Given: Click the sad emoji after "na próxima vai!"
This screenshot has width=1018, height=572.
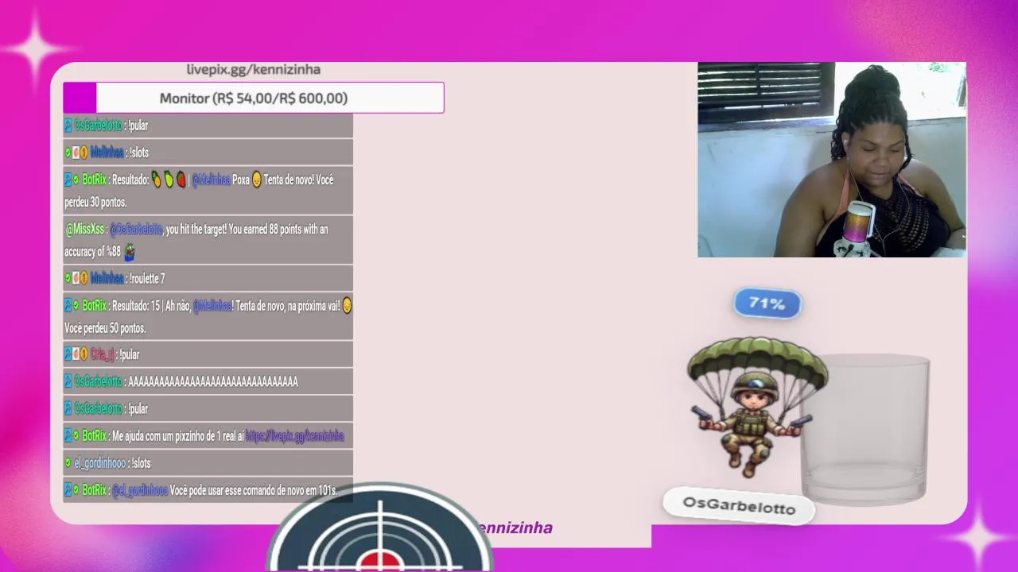Looking at the screenshot, I should pyautogui.click(x=347, y=306).
